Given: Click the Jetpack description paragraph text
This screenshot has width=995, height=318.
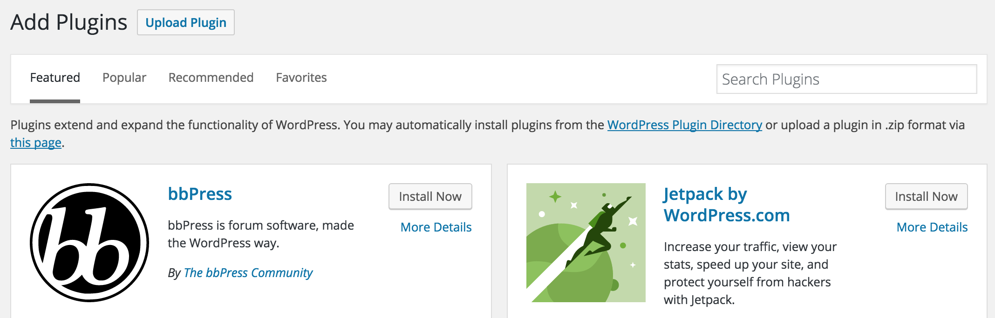Looking at the screenshot, I should point(750,273).
